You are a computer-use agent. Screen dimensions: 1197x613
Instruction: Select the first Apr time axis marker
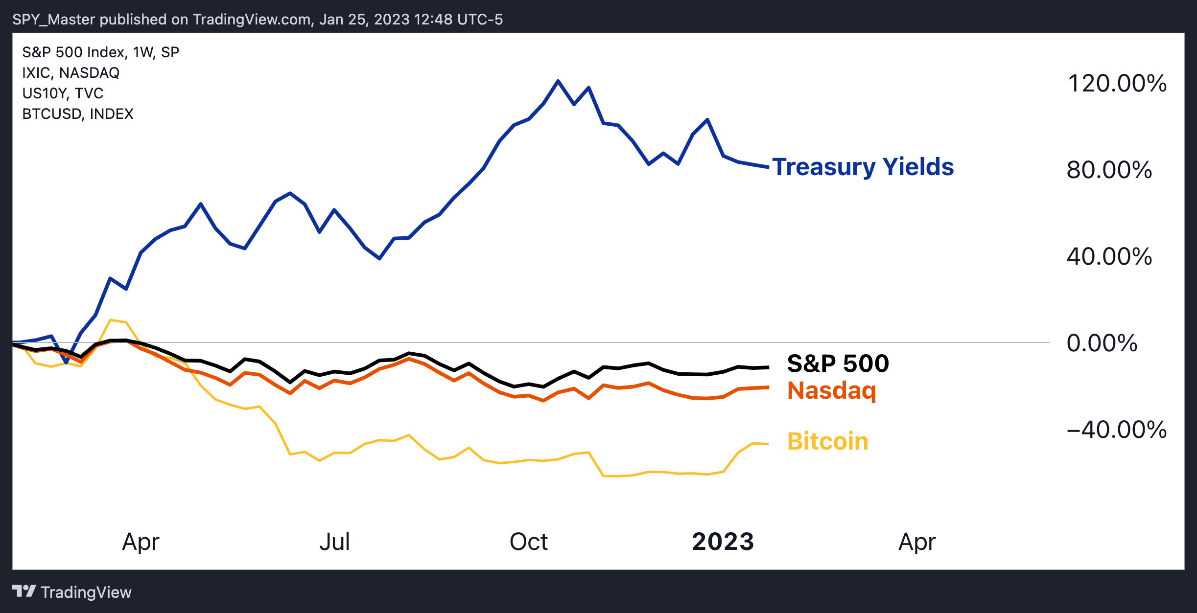pyautogui.click(x=141, y=542)
